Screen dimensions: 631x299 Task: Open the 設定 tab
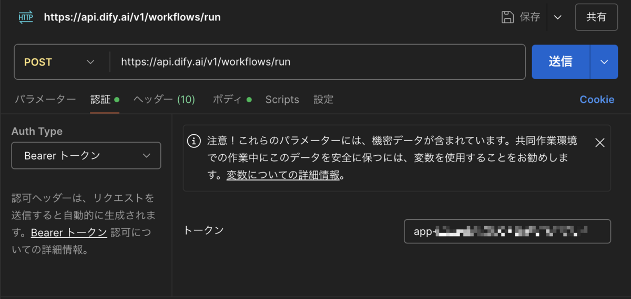tap(323, 100)
